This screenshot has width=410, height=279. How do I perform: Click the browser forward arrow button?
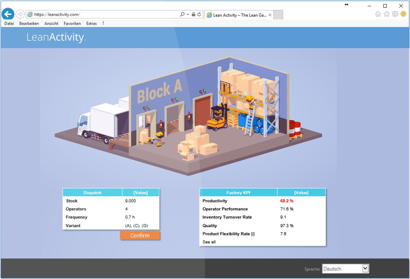20,14
